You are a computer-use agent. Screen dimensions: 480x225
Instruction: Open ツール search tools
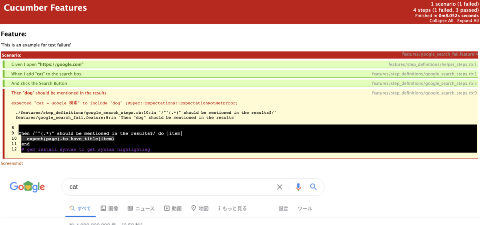pos(305,209)
